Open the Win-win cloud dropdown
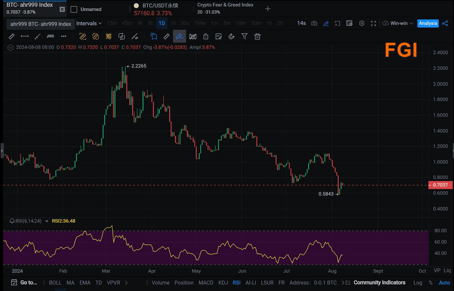The width and height of the screenshot is (454, 291). [x=398, y=23]
